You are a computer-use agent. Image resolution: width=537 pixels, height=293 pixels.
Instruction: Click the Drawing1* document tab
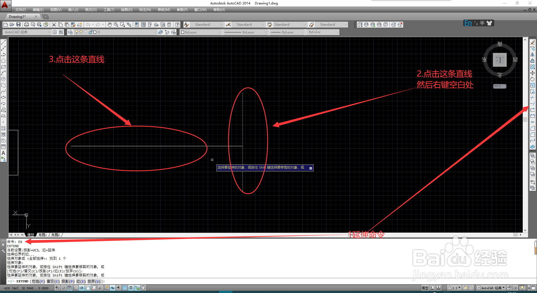pos(17,17)
